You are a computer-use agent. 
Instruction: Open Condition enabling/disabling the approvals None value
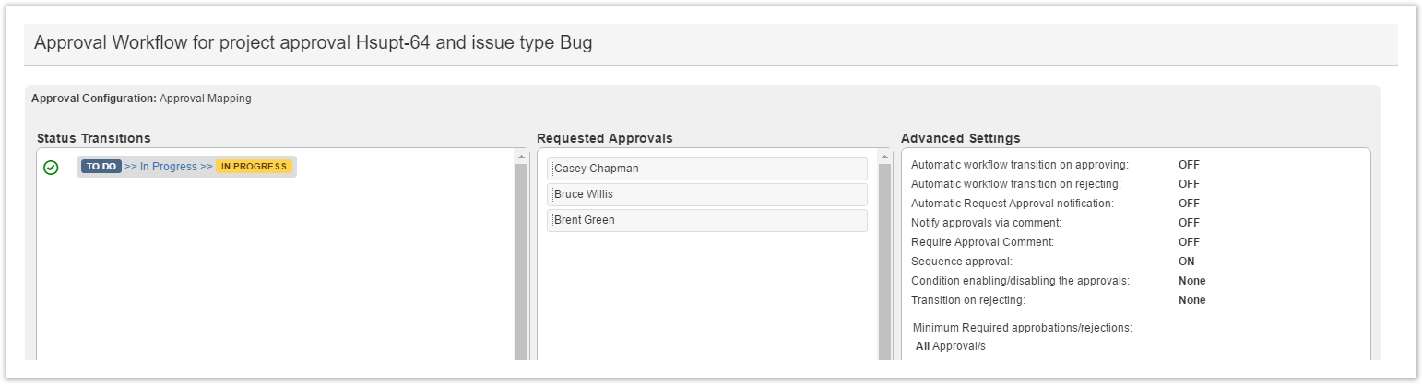pos(1191,281)
